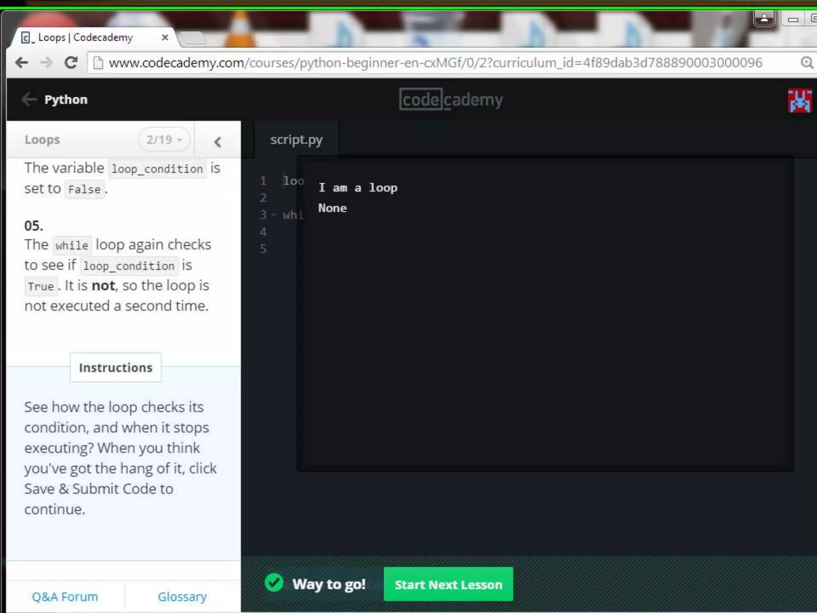Select the Instructions tab

116,368
